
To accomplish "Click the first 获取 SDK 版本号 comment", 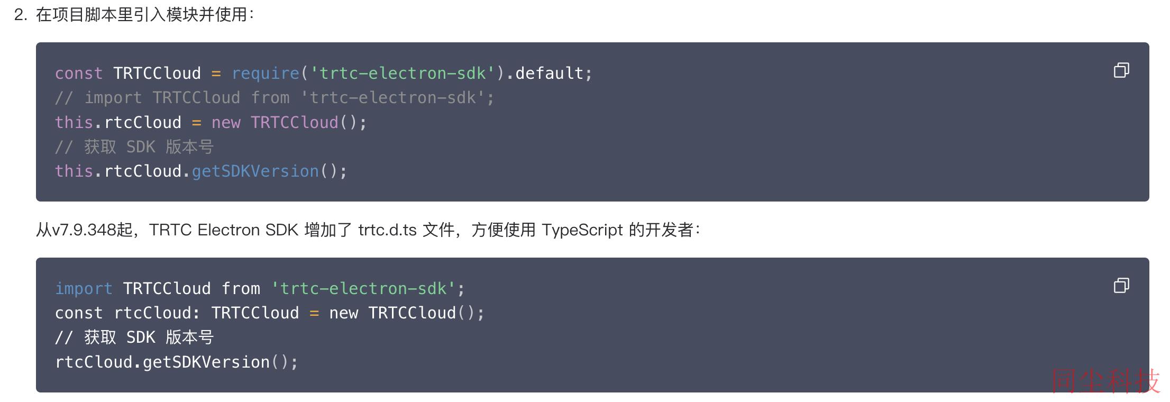I will pyautogui.click(x=134, y=147).
